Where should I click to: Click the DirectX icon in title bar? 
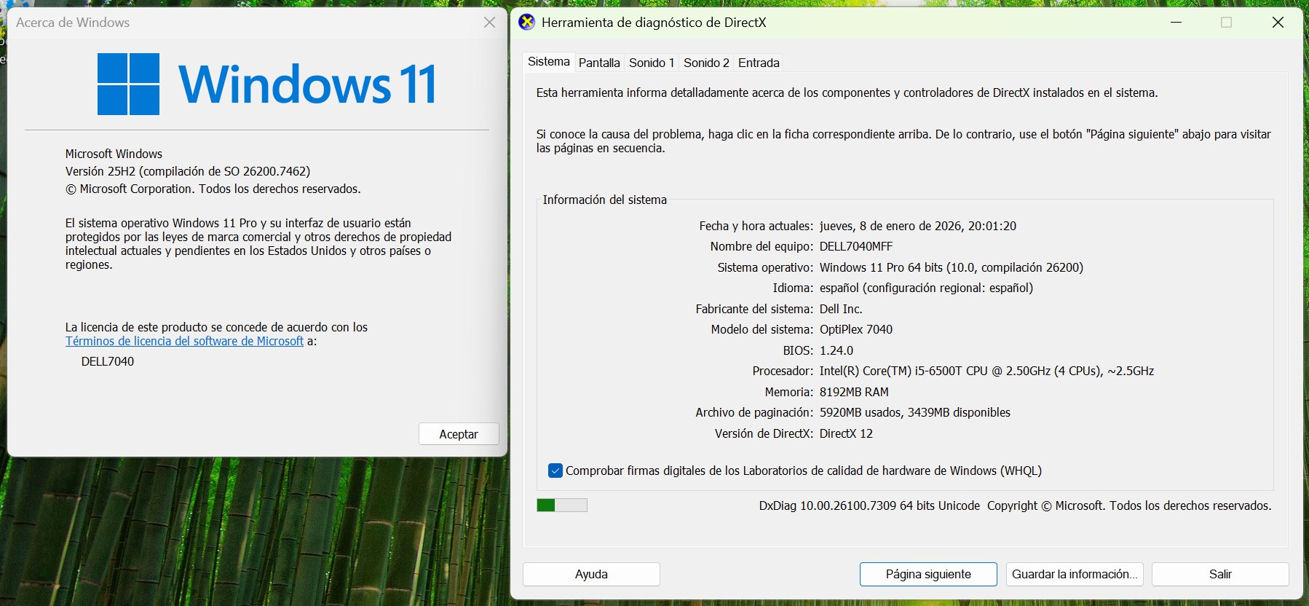pyautogui.click(x=526, y=23)
